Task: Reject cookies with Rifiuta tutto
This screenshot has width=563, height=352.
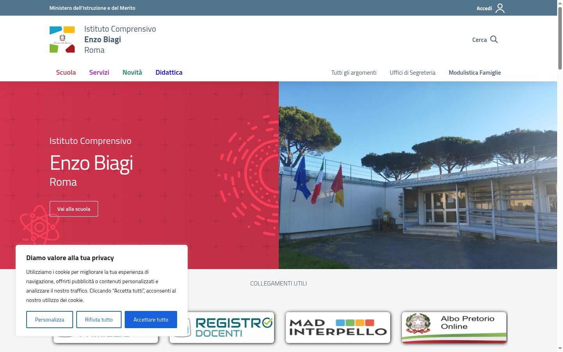Action: click(x=99, y=320)
